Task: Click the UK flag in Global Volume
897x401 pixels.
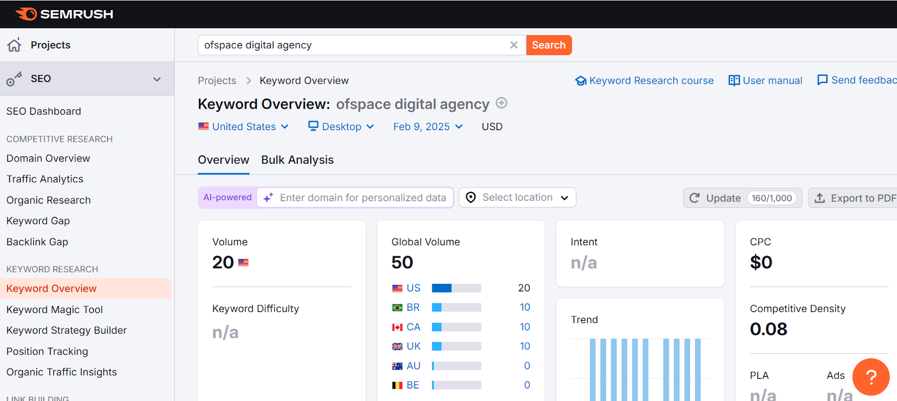Action: click(397, 347)
